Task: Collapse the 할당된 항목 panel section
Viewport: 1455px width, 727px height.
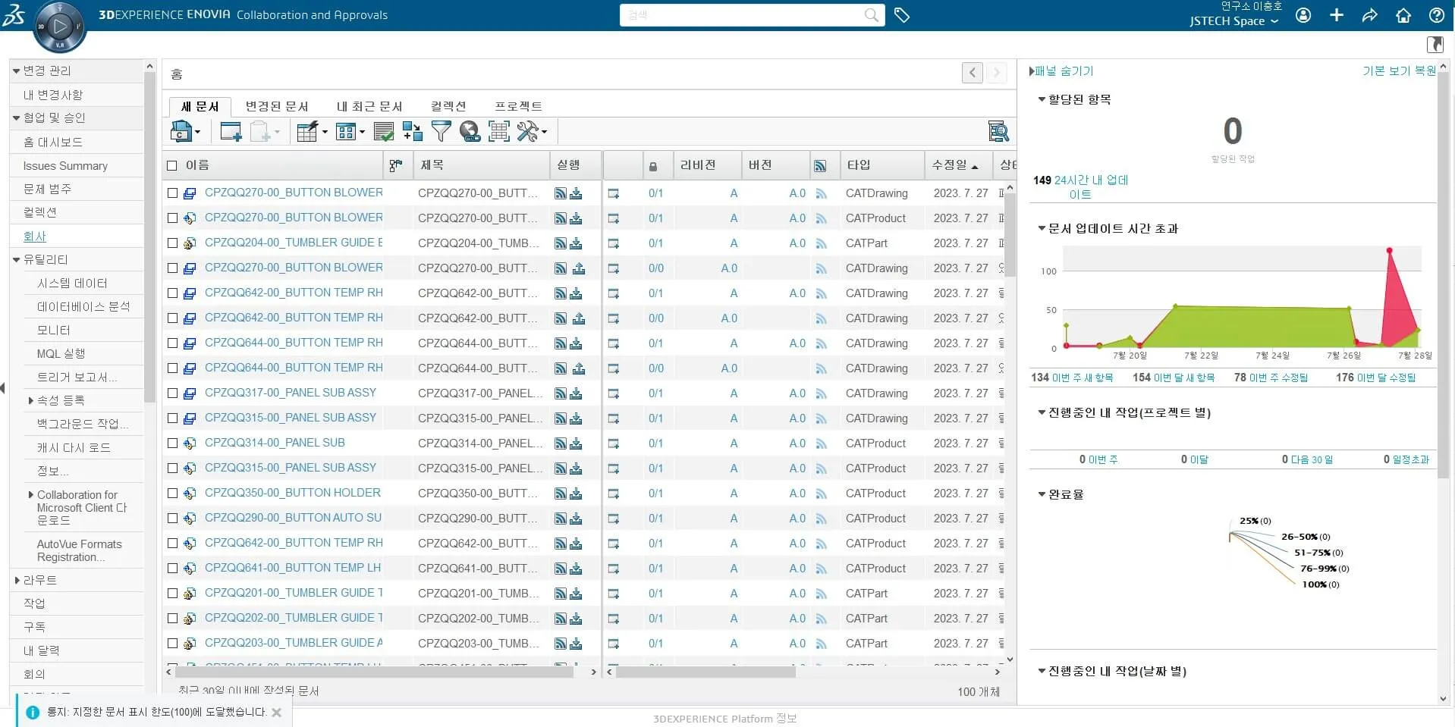Action: click(1041, 99)
